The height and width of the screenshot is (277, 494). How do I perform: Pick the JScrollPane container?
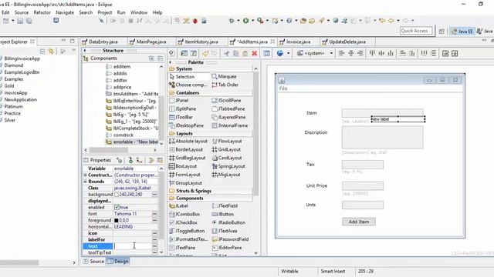coord(226,101)
